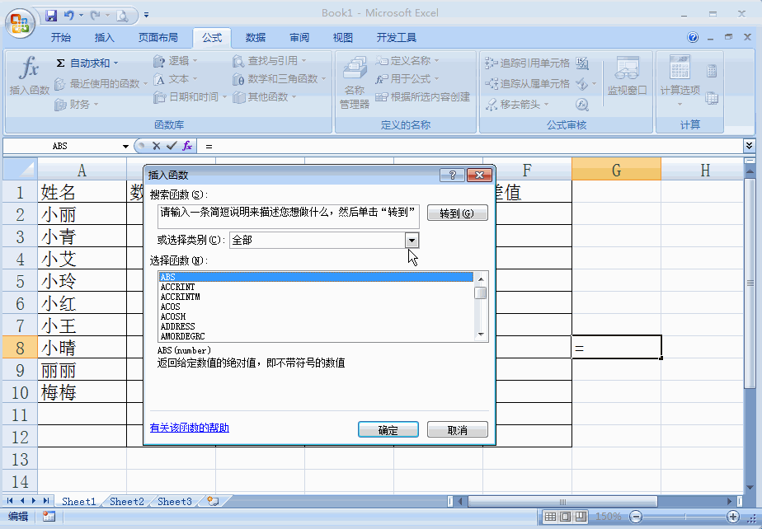Click the Calculate Now icon
Screen dimensions: 762x529
point(712,72)
